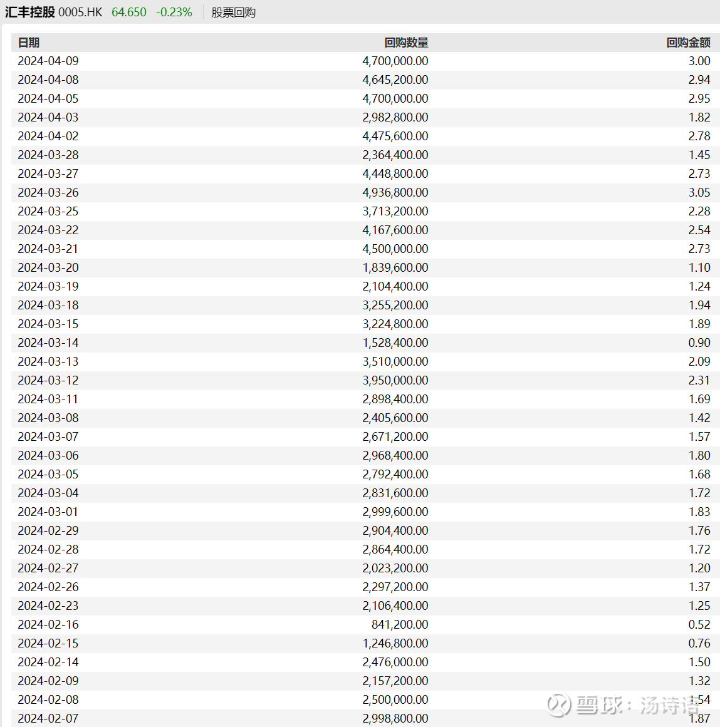Image resolution: width=720 pixels, height=727 pixels.
Task: Sort by the 日期 column header
Action: [29, 43]
